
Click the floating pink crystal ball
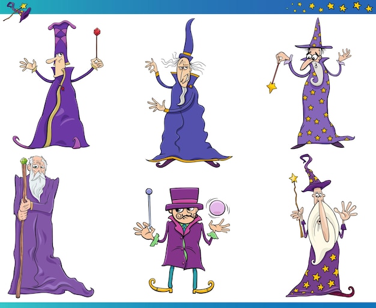coord(217,208)
